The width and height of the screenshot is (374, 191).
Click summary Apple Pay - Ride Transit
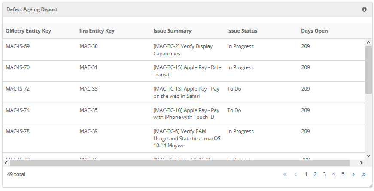tap(187, 71)
